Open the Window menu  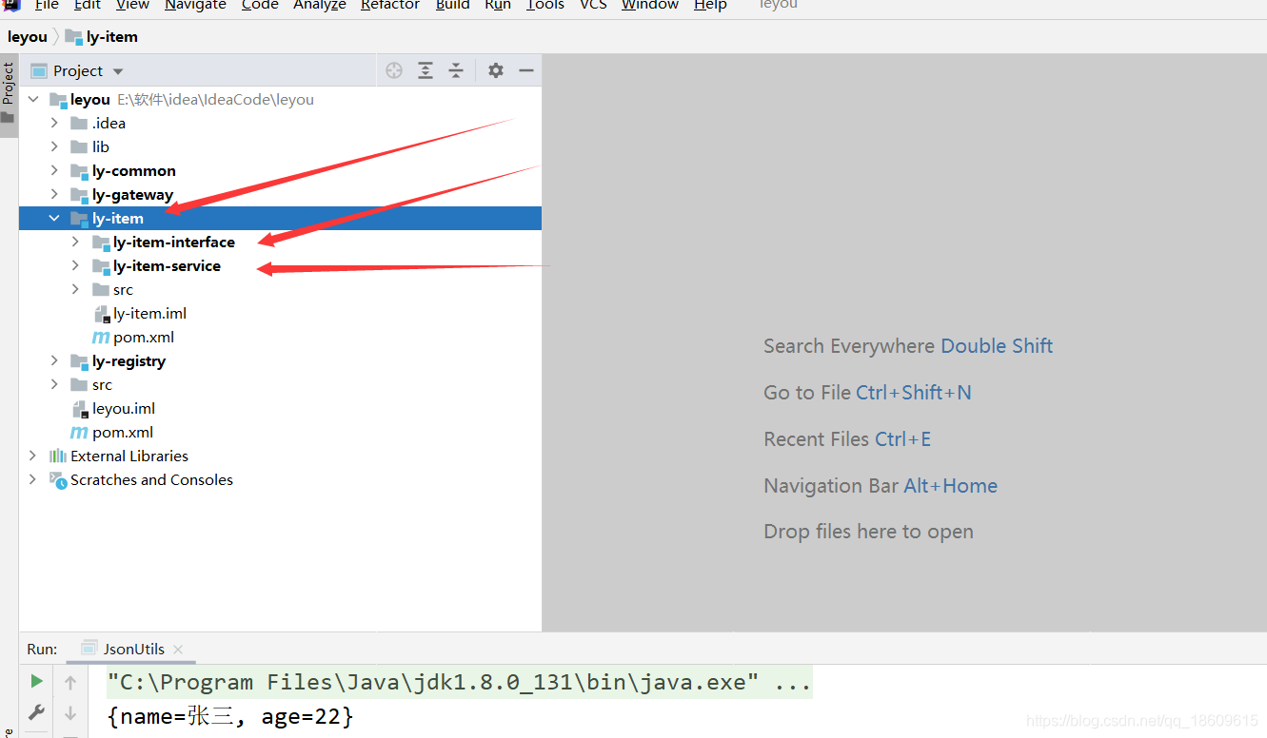click(x=650, y=5)
